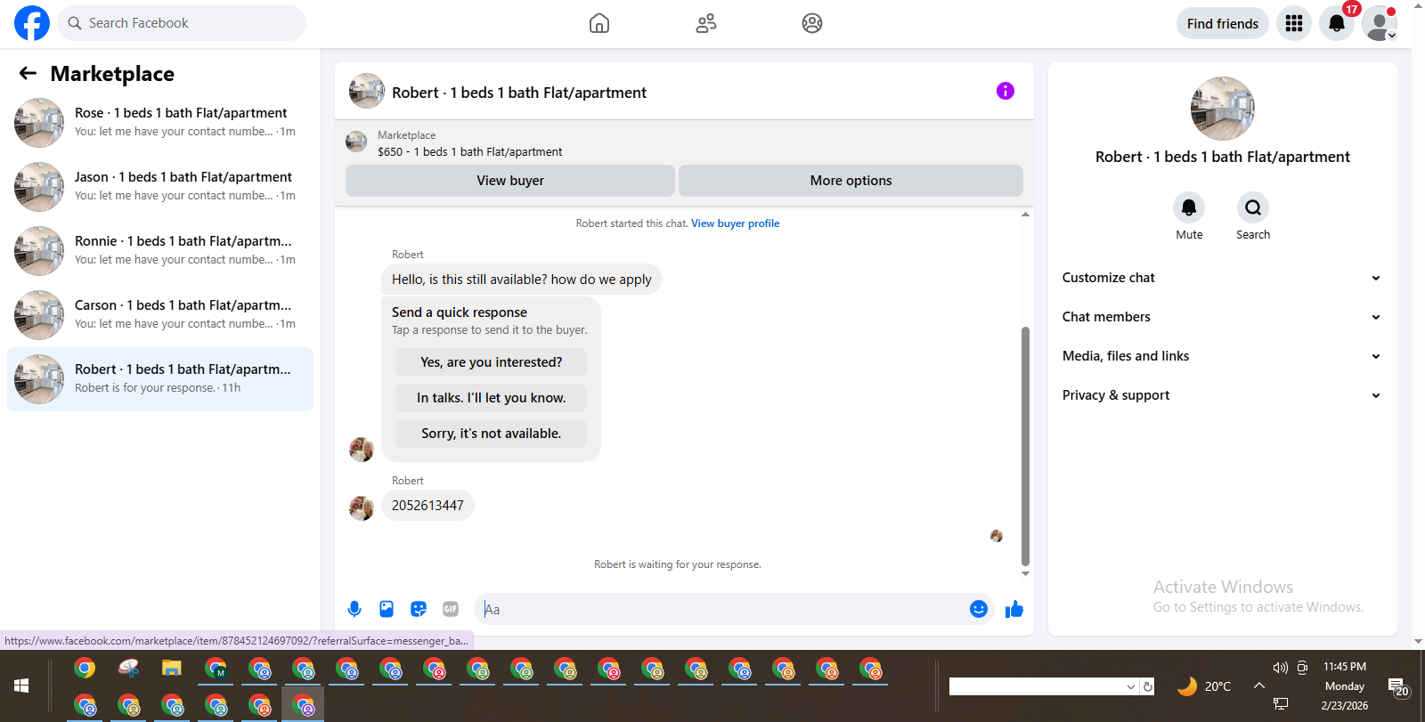Image resolution: width=1425 pixels, height=722 pixels.
Task: Open the Friends icon in top navigation
Action: (706, 23)
